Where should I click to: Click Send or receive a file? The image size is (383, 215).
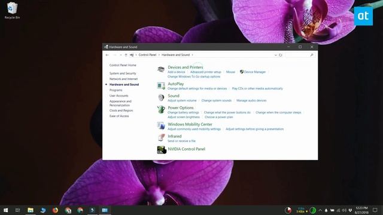click(x=181, y=141)
